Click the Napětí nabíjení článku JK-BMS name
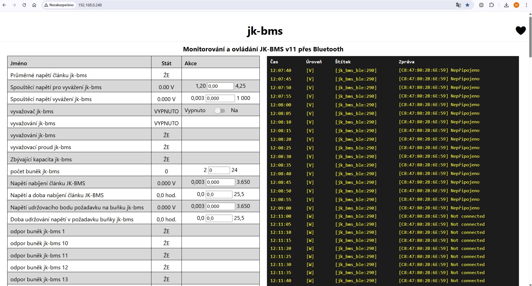This screenshot has height=286, width=532. [48, 183]
